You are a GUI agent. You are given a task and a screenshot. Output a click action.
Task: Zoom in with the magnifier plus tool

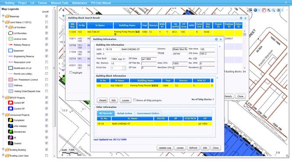[x=269, y=10]
